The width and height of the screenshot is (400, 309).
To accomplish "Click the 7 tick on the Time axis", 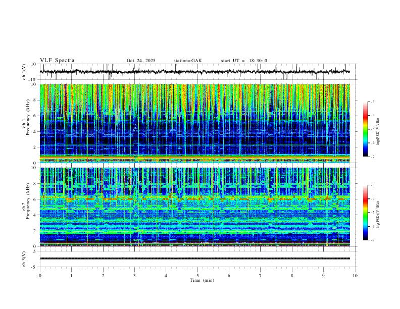I will [261, 276].
